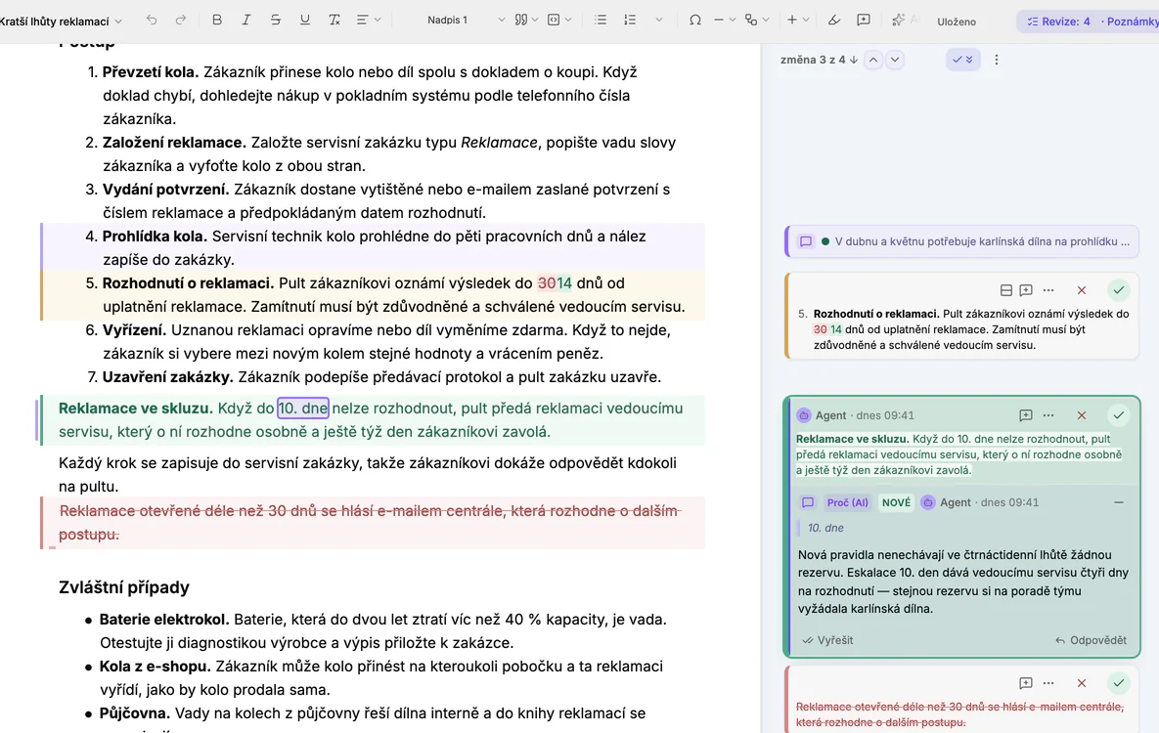
Task: Open the Nadpis 1 heading style dropdown
Action: tap(465, 20)
